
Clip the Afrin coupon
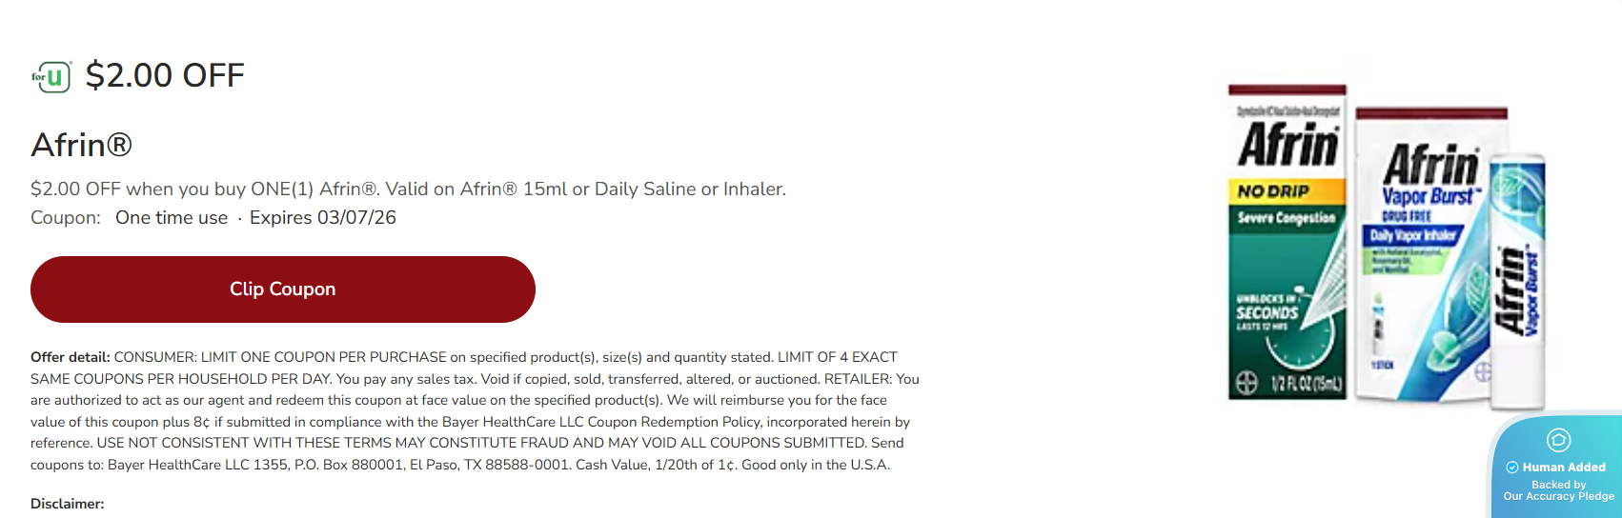(x=283, y=289)
